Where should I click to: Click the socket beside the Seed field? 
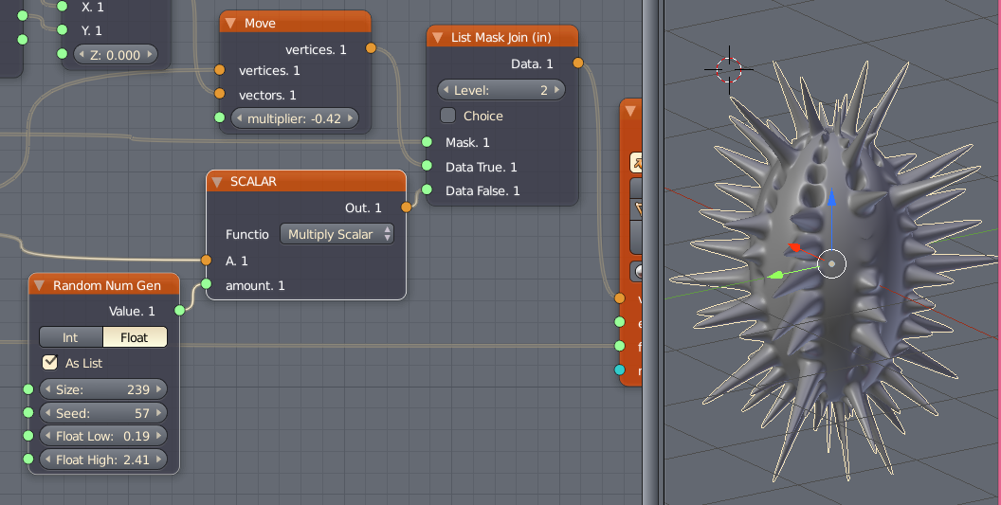28,412
